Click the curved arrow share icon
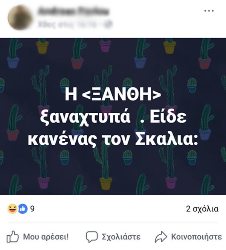Viewport: 226px width, 250px height. 161,237
